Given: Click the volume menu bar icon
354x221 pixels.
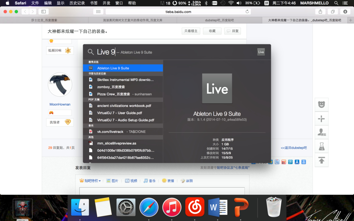Looking at the screenshot, I should [239, 3].
